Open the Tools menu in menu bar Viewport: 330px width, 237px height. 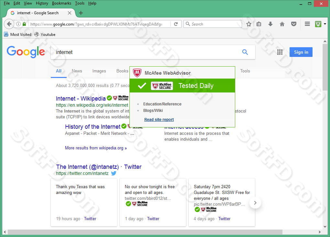(80, 3)
